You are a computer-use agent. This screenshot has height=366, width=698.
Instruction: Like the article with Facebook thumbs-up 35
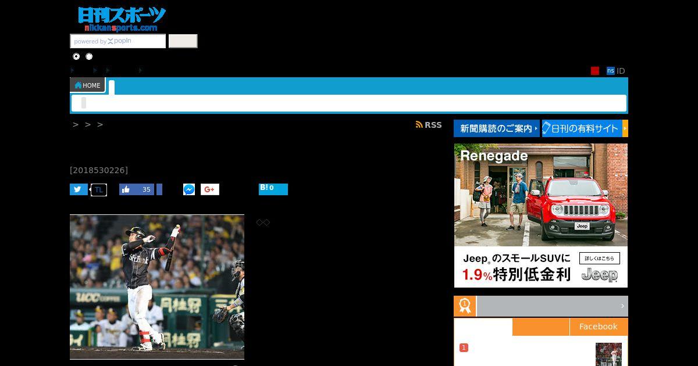137,189
